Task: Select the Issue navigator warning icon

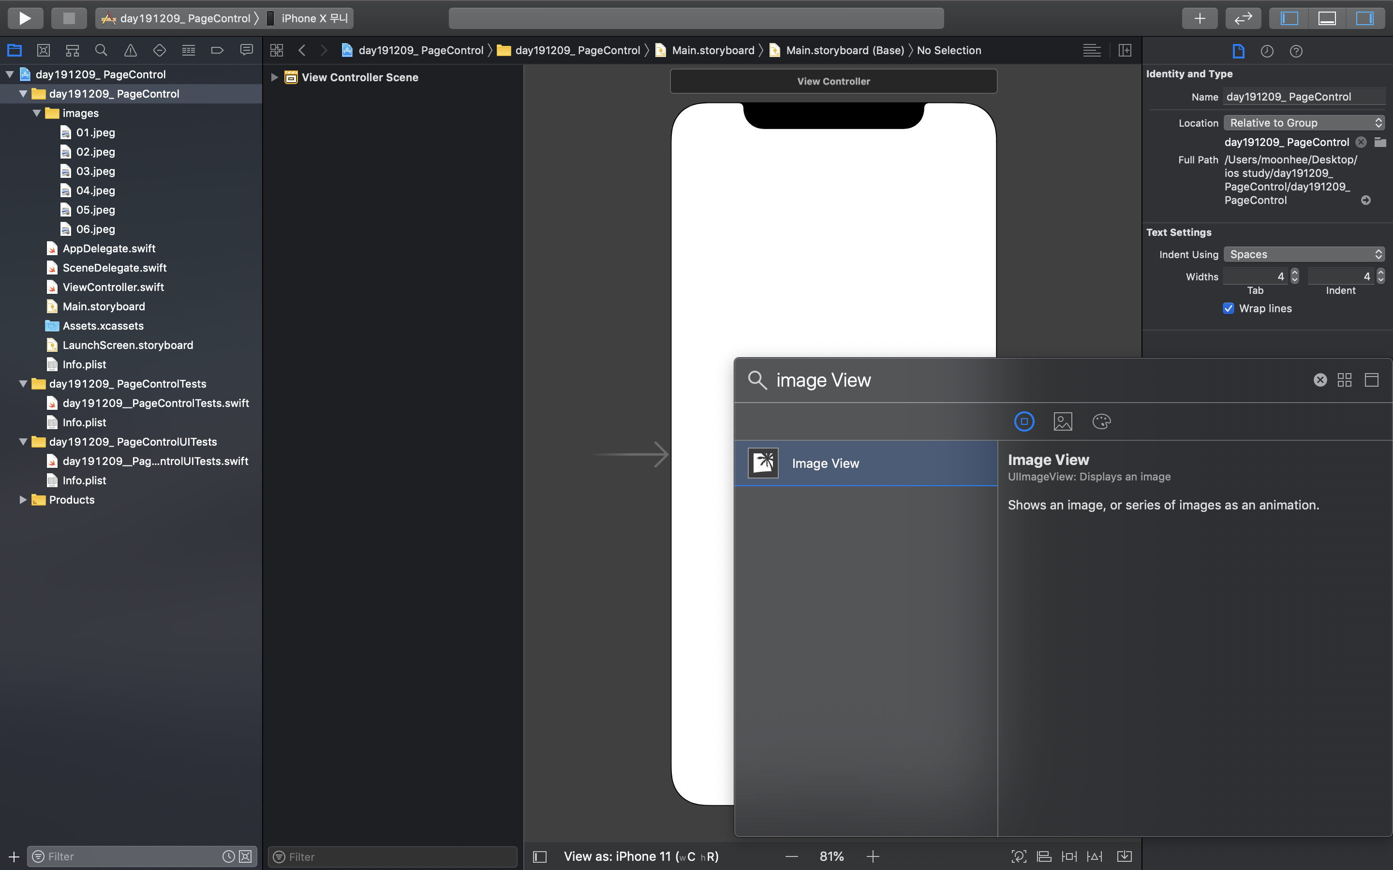Action: [x=131, y=51]
